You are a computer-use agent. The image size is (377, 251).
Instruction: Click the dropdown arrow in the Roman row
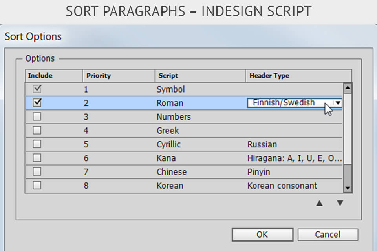pyautogui.click(x=338, y=103)
